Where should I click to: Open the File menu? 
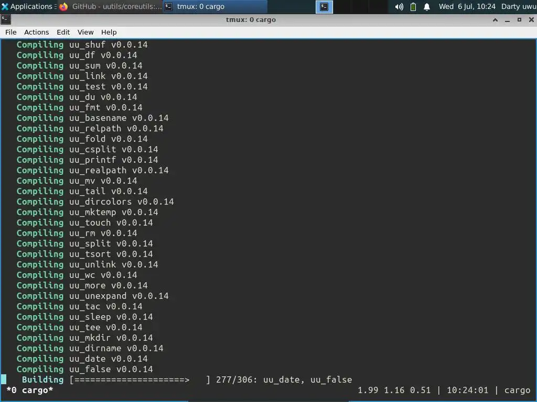click(10, 32)
